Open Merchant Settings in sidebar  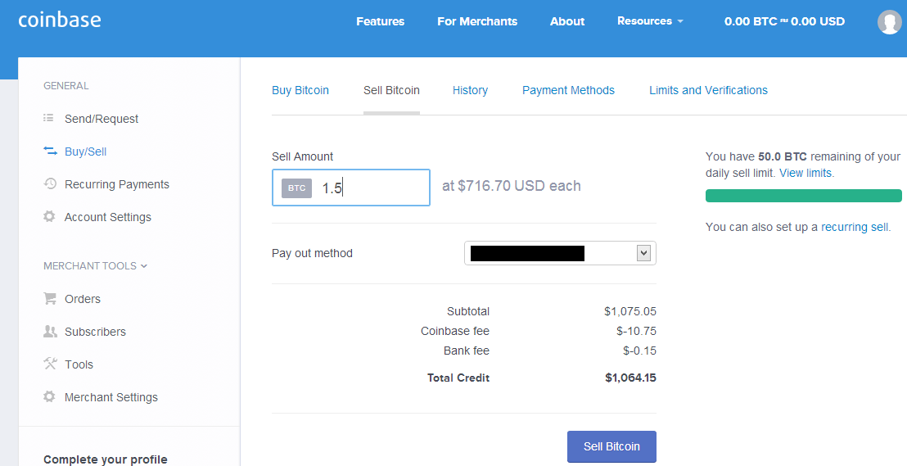111,397
